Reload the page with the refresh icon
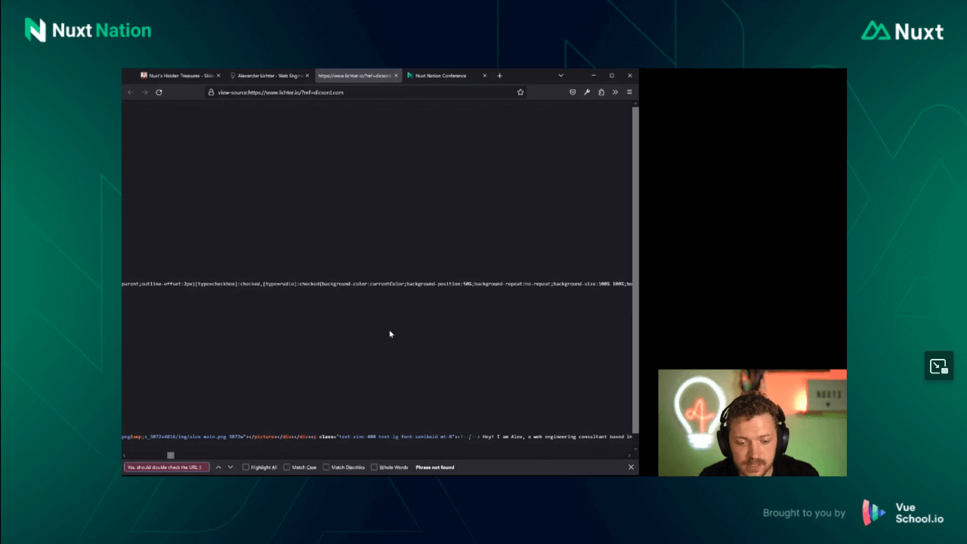Screen dimensions: 967x544 click(159, 92)
